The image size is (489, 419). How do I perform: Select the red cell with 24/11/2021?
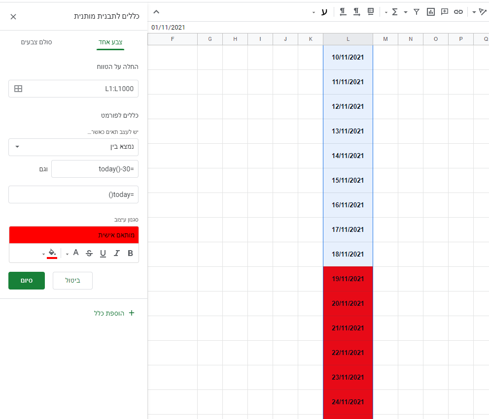tap(348, 402)
